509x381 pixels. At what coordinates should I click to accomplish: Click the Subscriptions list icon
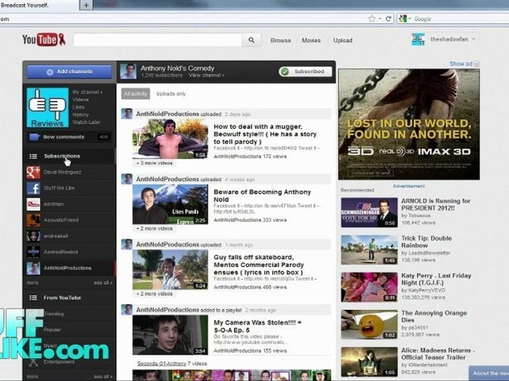point(33,156)
